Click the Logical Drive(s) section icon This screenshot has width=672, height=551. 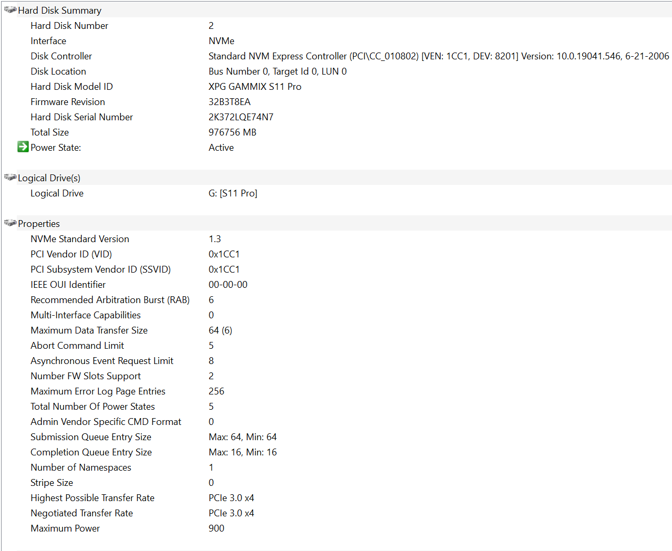pyautogui.click(x=10, y=178)
